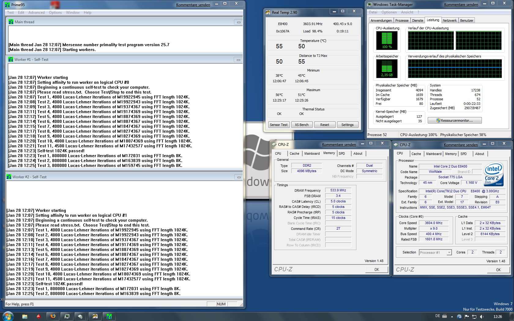Select SPD tab in CPU-Z memory timings window
Screen dimensions: 514x321
tap(342, 153)
